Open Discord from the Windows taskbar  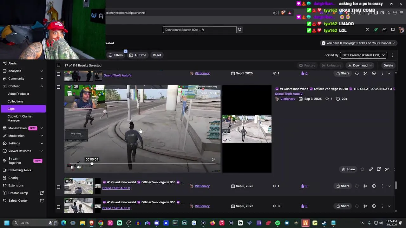(x=157, y=223)
